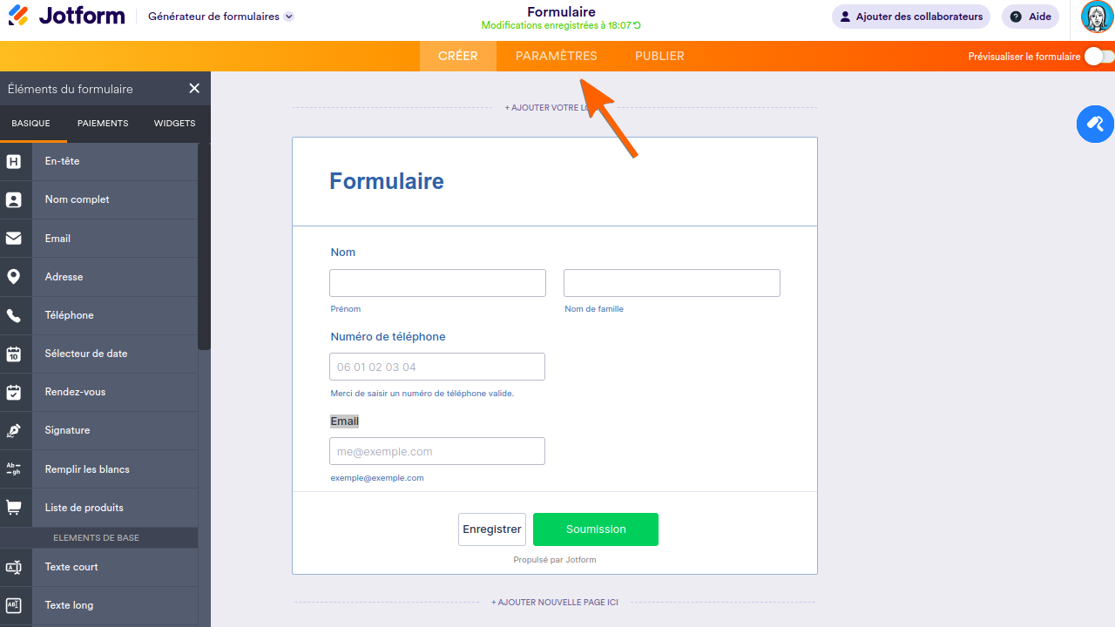Click the Email envelope icon in sidebar
This screenshot has height=627, width=1115.
[x=14, y=238]
